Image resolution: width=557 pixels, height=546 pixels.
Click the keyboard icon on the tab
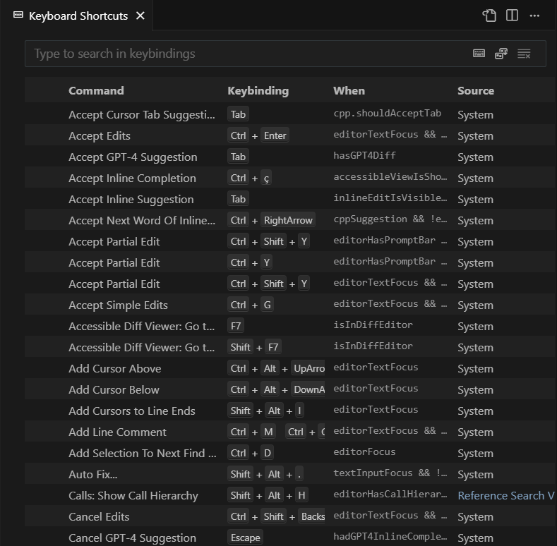[x=18, y=15]
